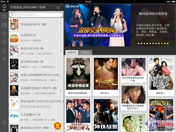Click the search videos input field

(x=36, y=15)
